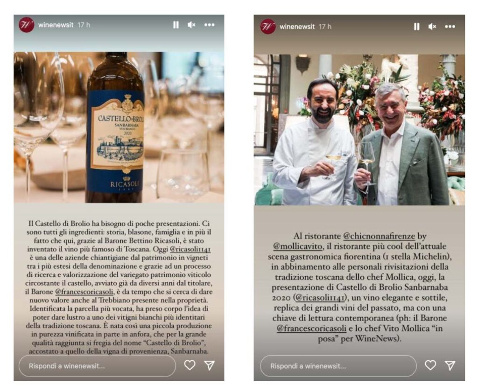The image size is (478, 392).
Task: Like the left story with the heart
Action: (190, 365)
